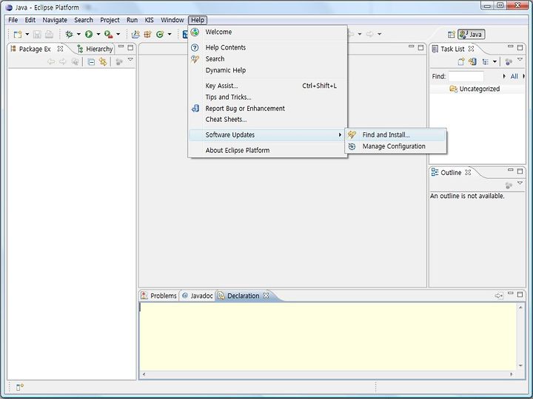Click the Uncategorized folder icon
Screen dimensions: 533x399
pyautogui.click(x=453, y=89)
